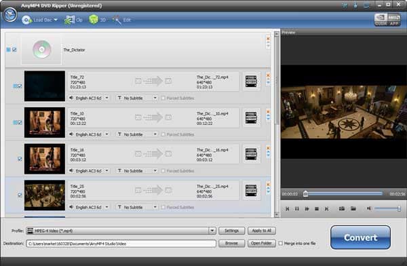The image size is (407, 266).
Task: Open the Load Disc menu
Action: (x=40, y=20)
